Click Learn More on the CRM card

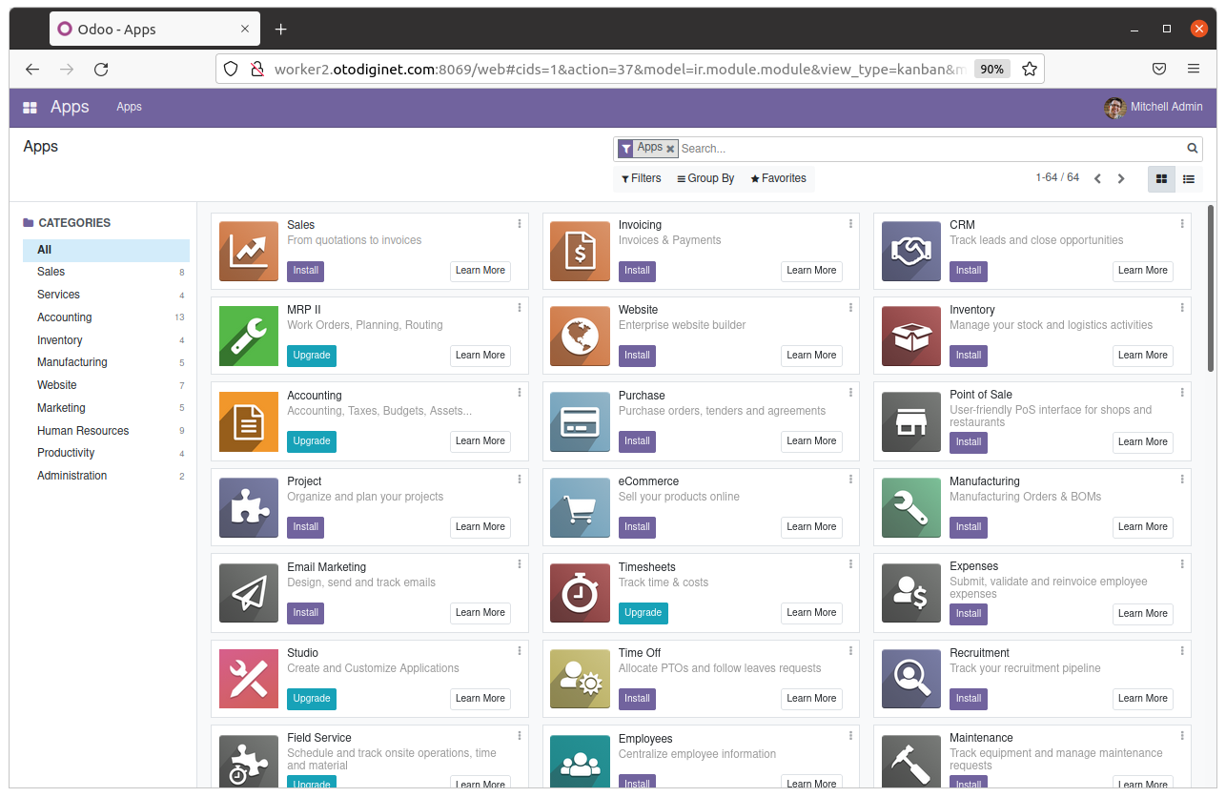coord(1142,271)
